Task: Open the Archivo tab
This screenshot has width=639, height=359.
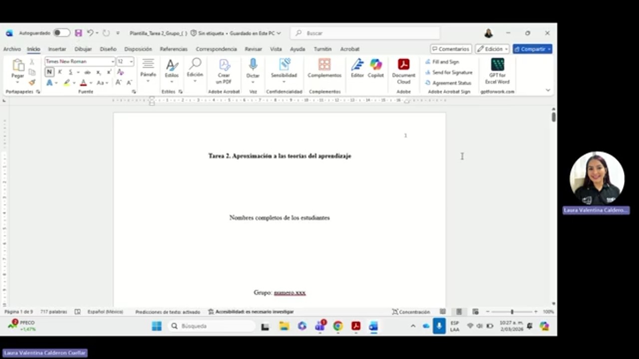Action: pos(12,49)
